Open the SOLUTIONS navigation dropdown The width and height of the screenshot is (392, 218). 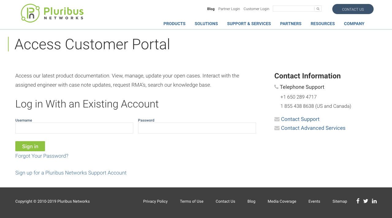click(x=206, y=24)
